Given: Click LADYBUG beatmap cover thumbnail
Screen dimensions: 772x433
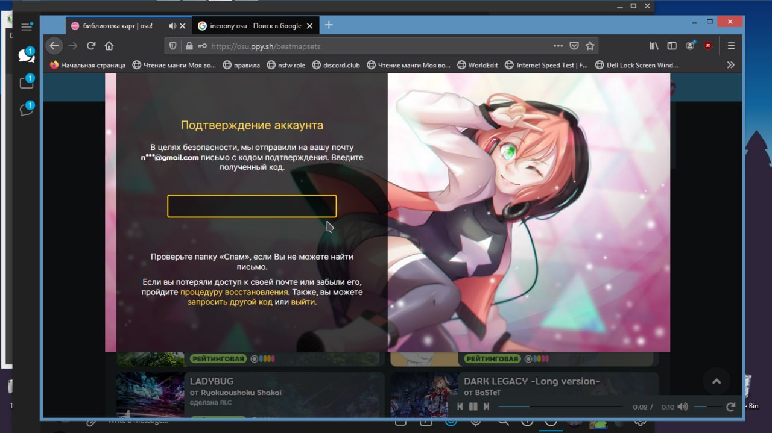Looking at the screenshot, I should (x=150, y=394).
